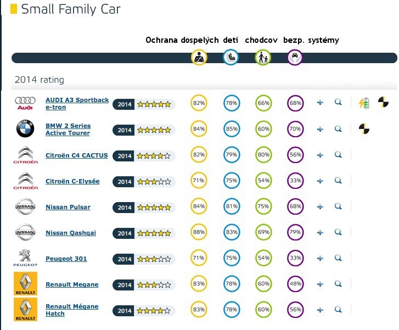Screen dimensions: 399x330
Task: Click the magnifier icon for Renault Megane Hatch
Action: tap(338, 310)
